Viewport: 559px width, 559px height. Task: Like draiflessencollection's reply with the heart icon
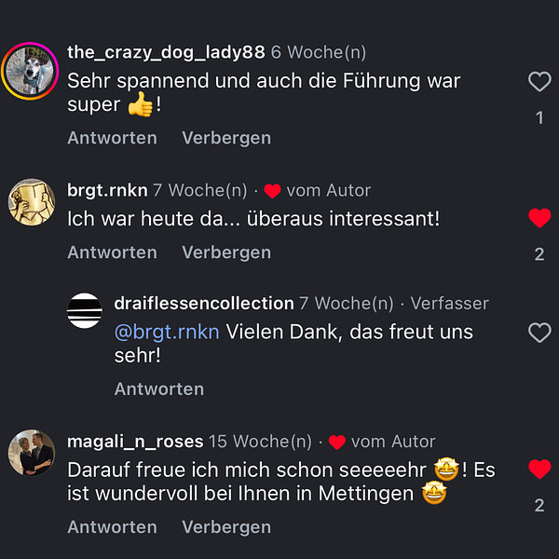click(539, 333)
